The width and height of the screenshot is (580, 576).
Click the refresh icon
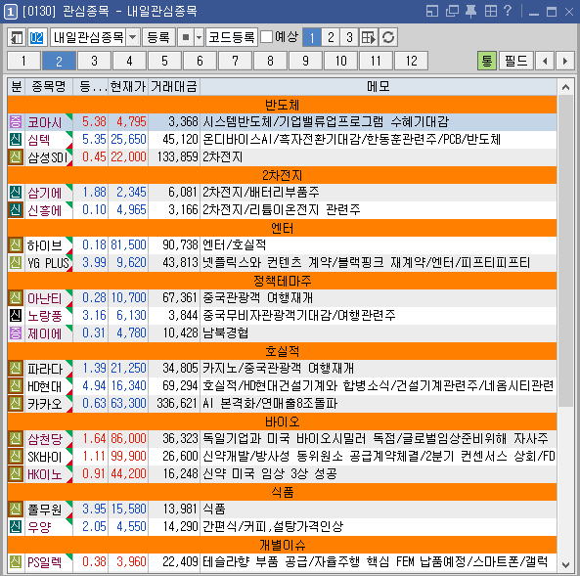pyautogui.click(x=388, y=37)
